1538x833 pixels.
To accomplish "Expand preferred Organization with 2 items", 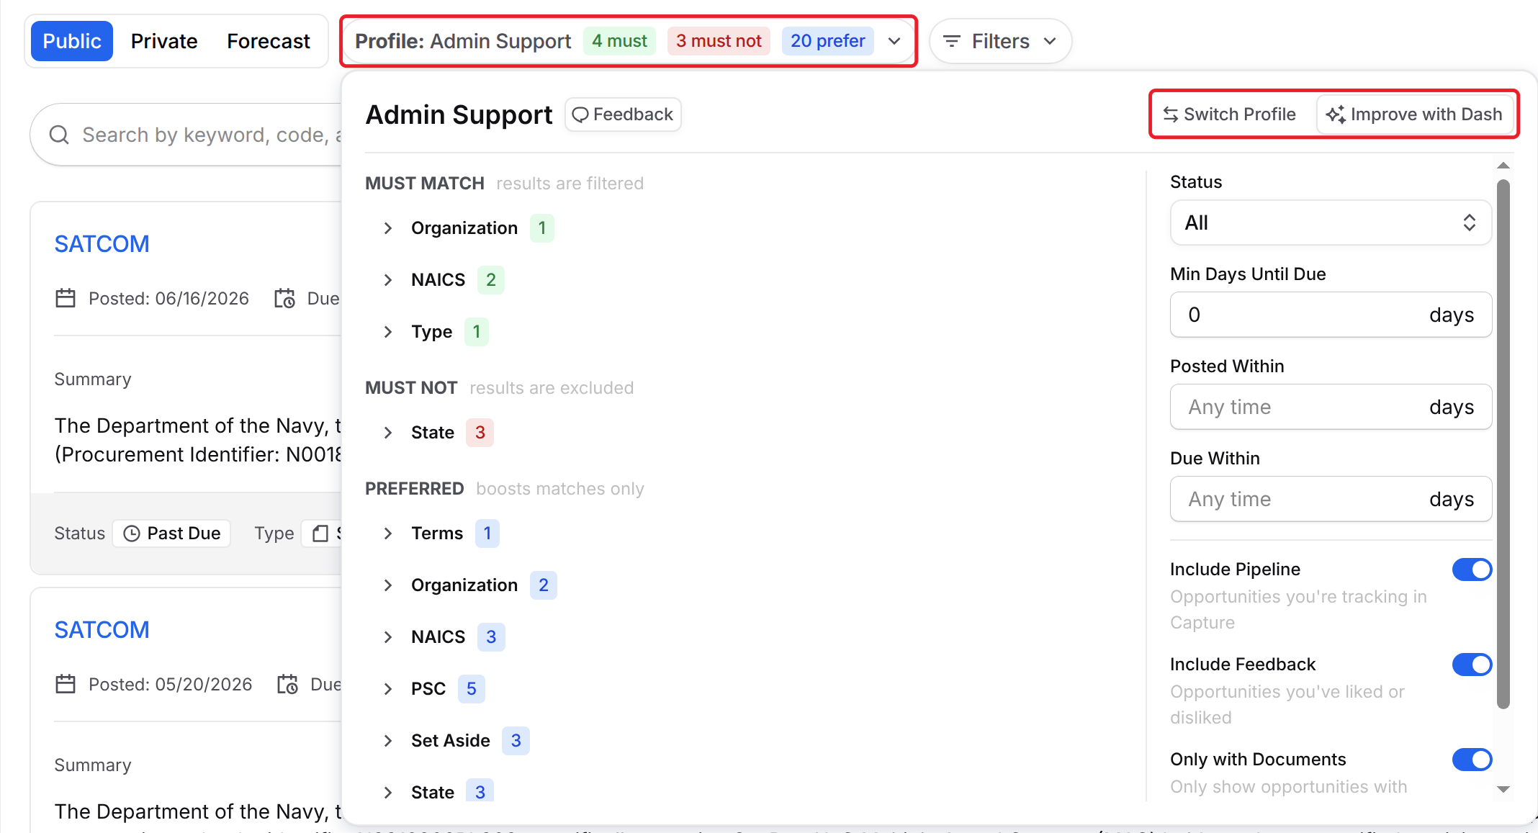I will click(x=388, y=585).
